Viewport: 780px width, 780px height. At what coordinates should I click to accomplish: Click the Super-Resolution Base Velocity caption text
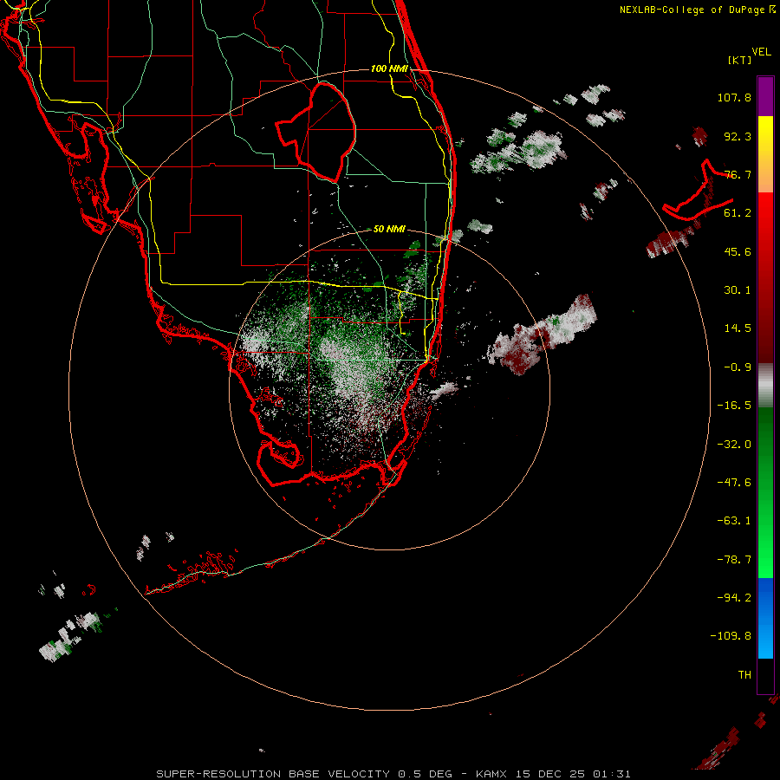tap(393, 774)
